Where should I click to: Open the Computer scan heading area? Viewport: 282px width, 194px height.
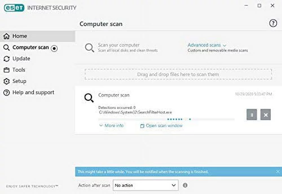[101, 24]
